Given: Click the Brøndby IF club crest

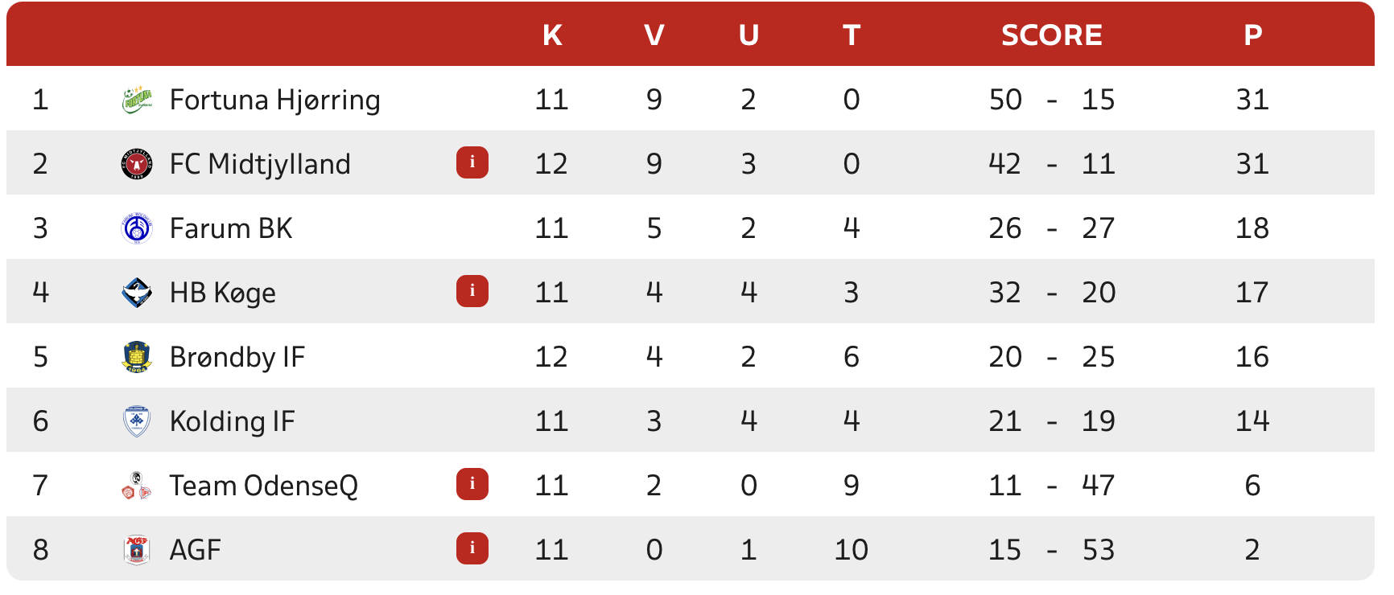Looking at the screenshot, I should click(x=137, y=356).
